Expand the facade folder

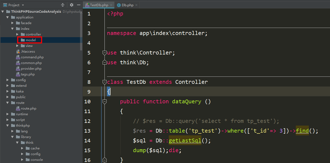click(12, 23)
